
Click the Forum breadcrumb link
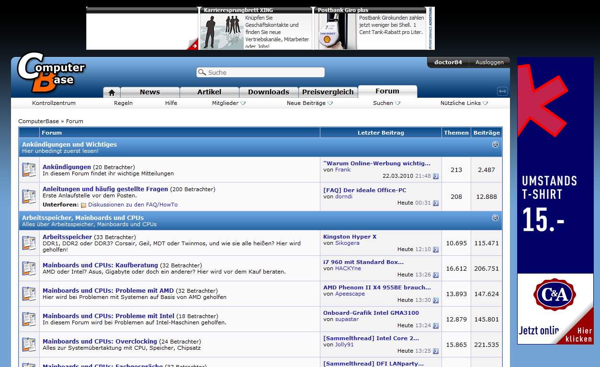75,121
